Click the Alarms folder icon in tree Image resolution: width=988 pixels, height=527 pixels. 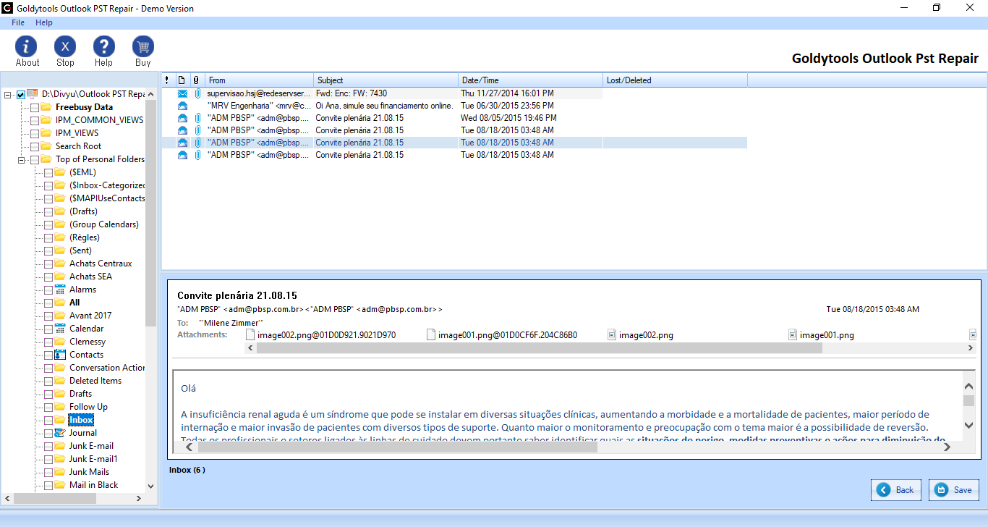tap(60, 290)
